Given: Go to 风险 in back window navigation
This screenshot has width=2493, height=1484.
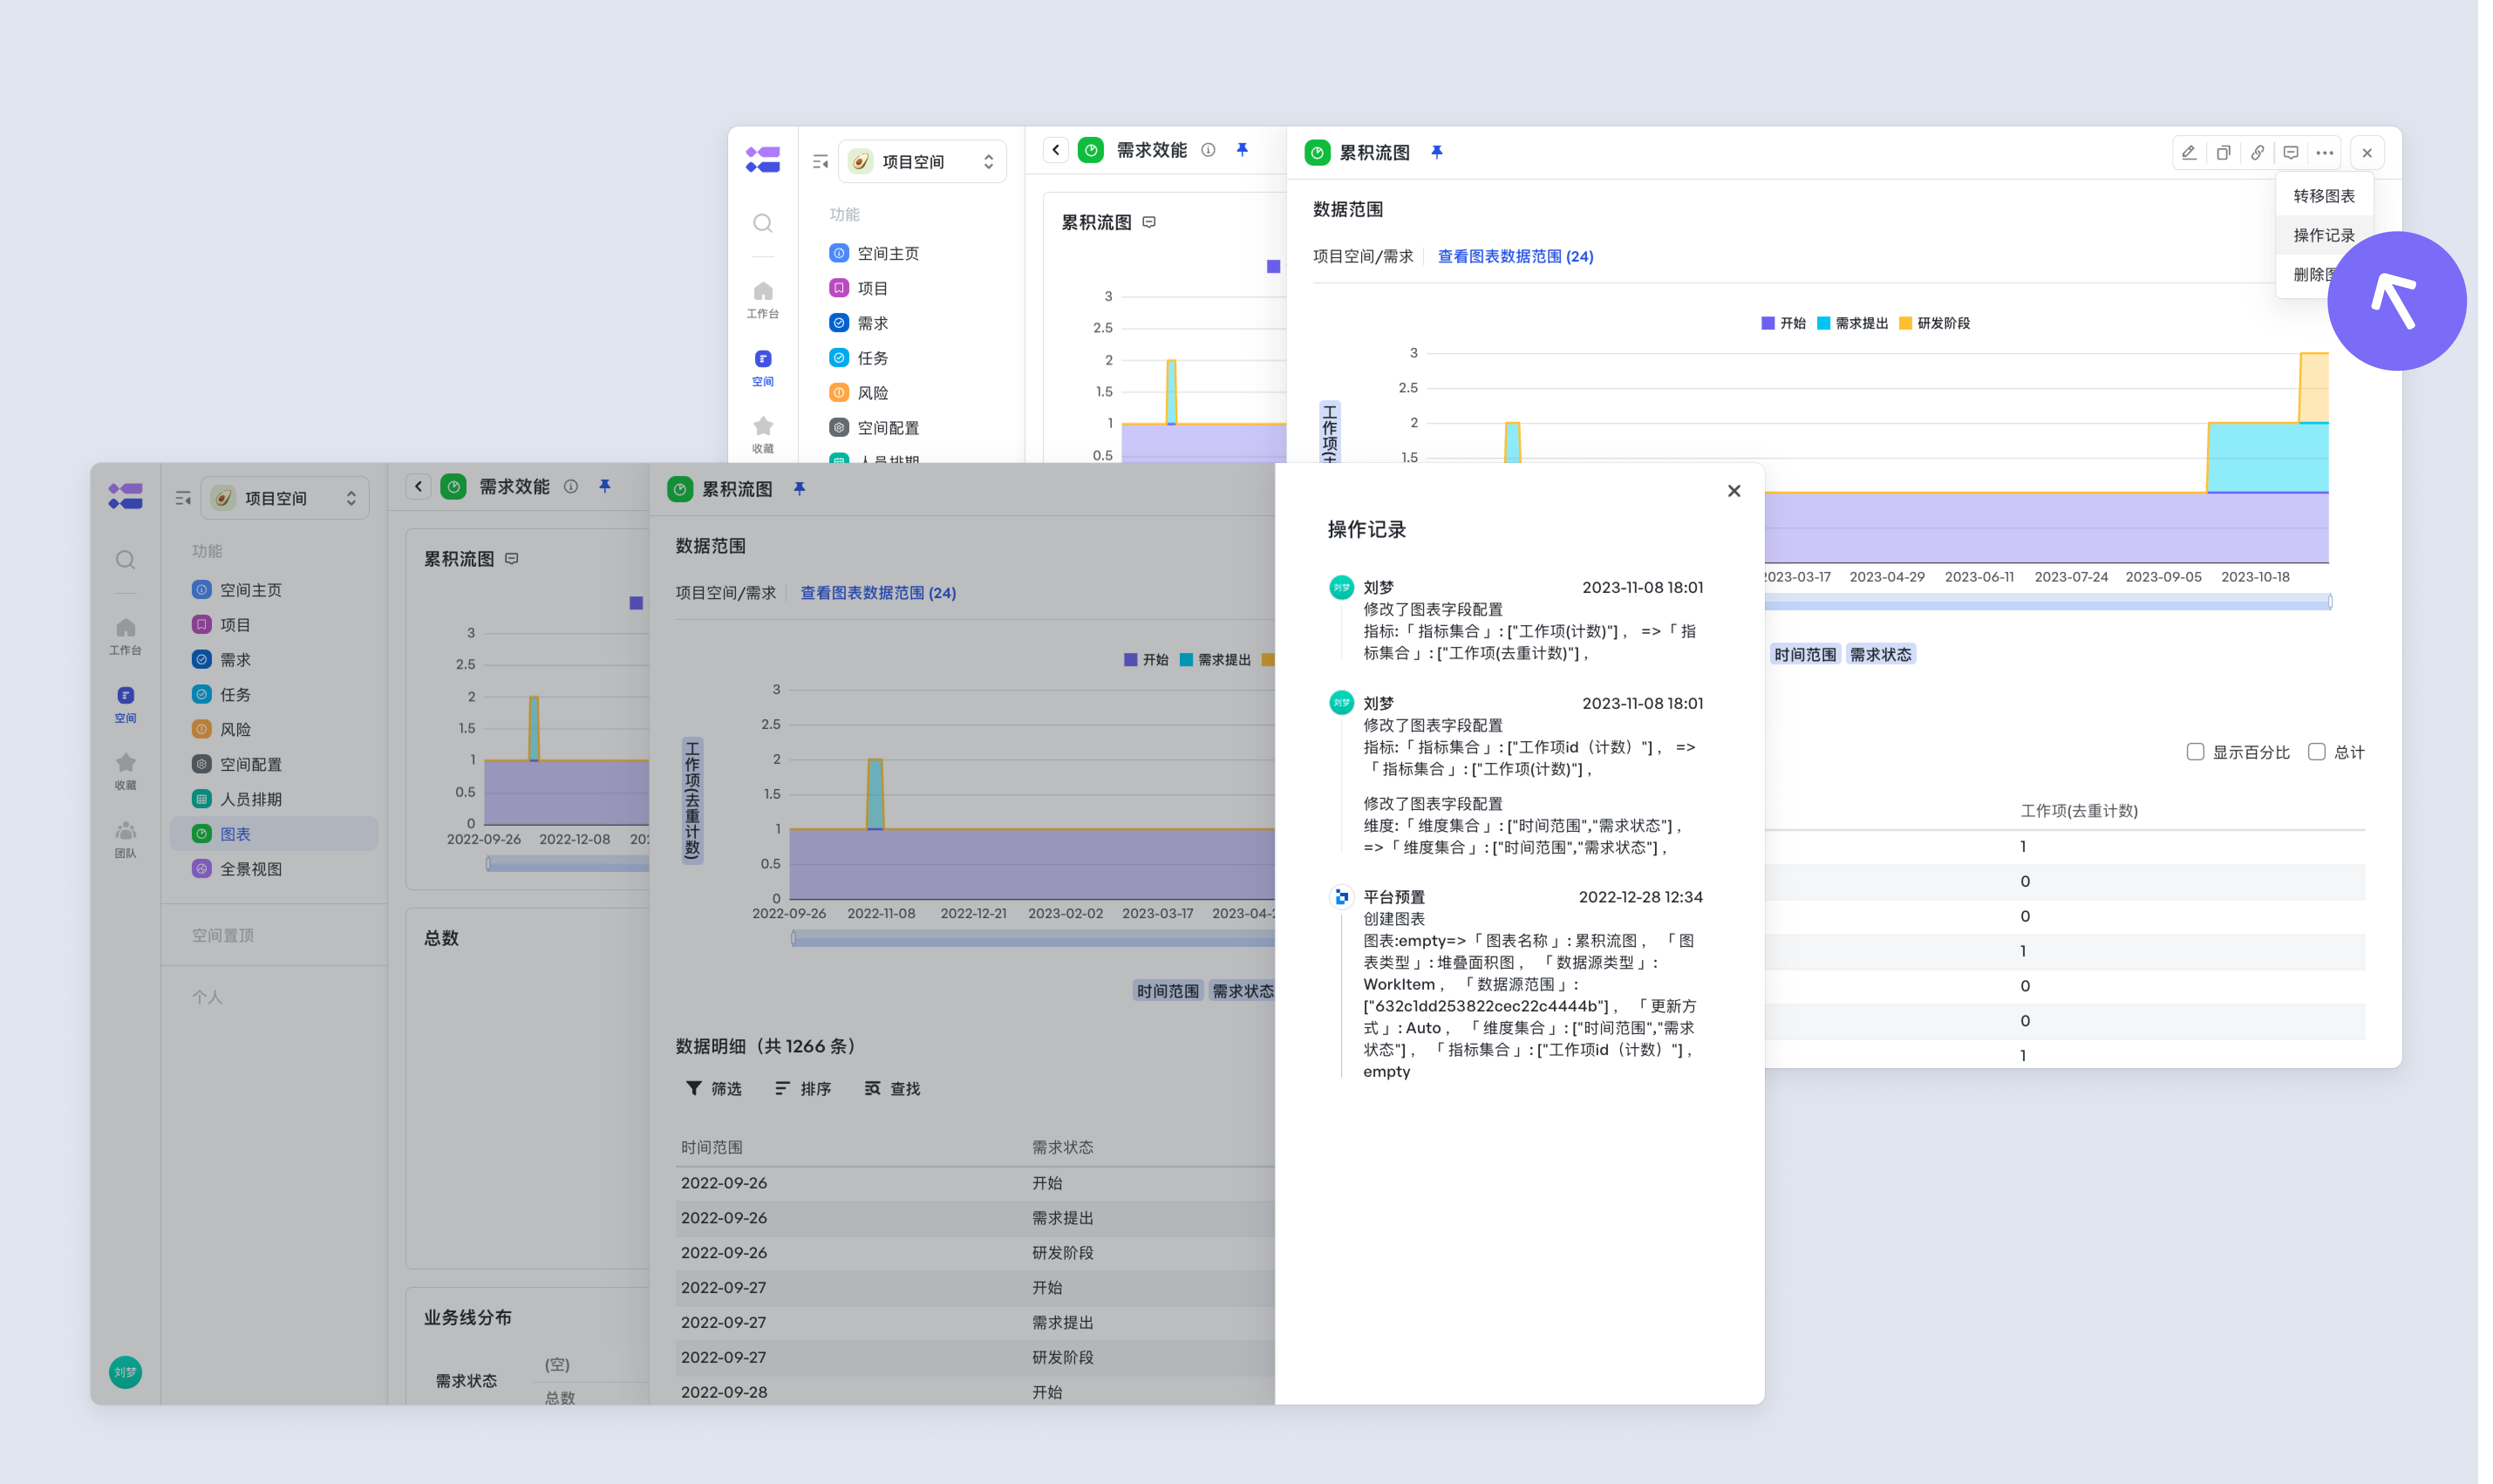Looking at the screenshot, I should pyautogui.click(x=873, y=393).
